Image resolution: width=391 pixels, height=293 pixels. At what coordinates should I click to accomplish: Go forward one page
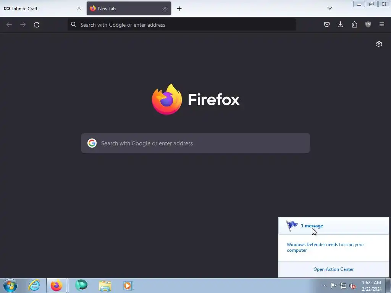coord(23,25)
